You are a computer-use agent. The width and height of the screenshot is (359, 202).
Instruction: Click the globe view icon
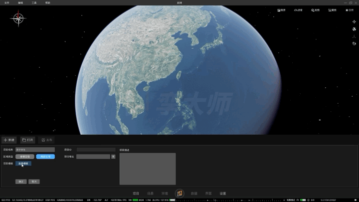tap(354, 29)
